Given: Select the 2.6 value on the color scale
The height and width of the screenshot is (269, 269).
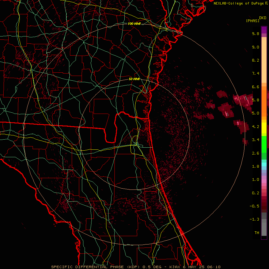Looking at the screenshot, I should pos(256,153).
